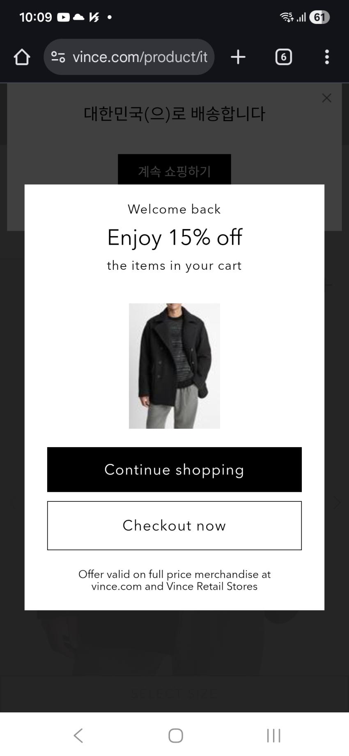Image resolution: width=349 pixels, height=756 pixels.
Task: Click the Continue shopping button
Action: [174, 469]
